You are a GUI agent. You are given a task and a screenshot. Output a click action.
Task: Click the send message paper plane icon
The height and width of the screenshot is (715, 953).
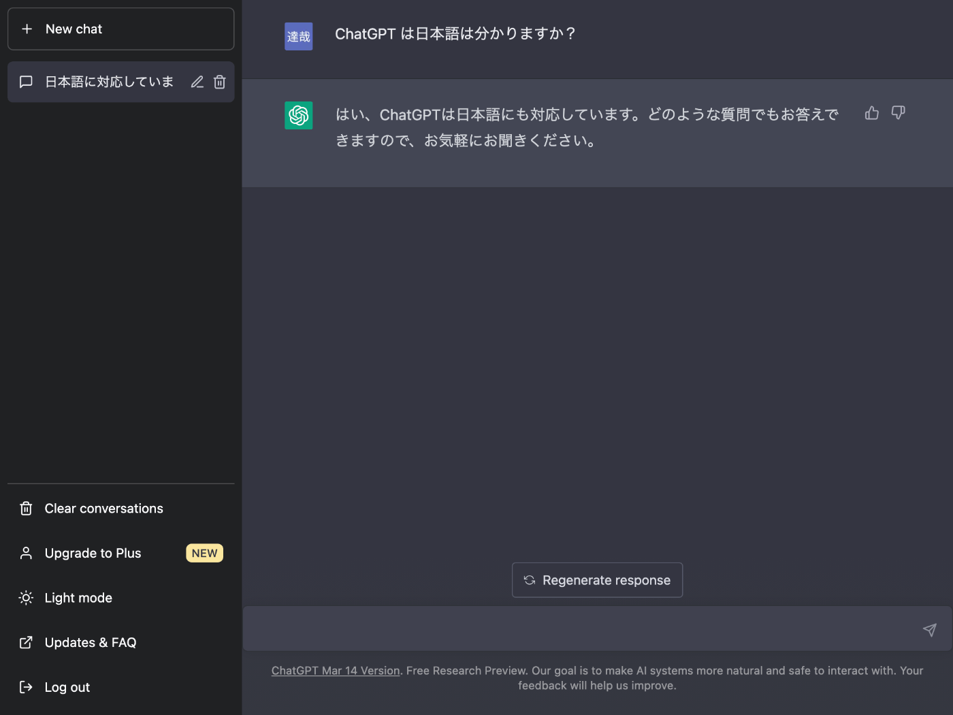click(930, 629)
